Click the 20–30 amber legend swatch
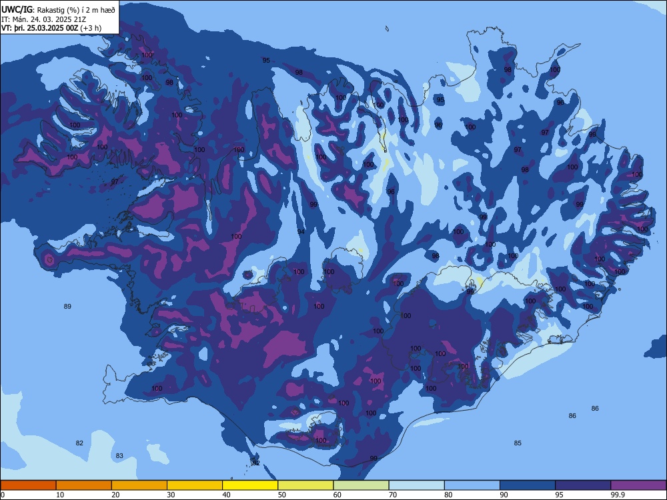Image resolution: width=667 pixels, height=500 pixels. point(139,485)
